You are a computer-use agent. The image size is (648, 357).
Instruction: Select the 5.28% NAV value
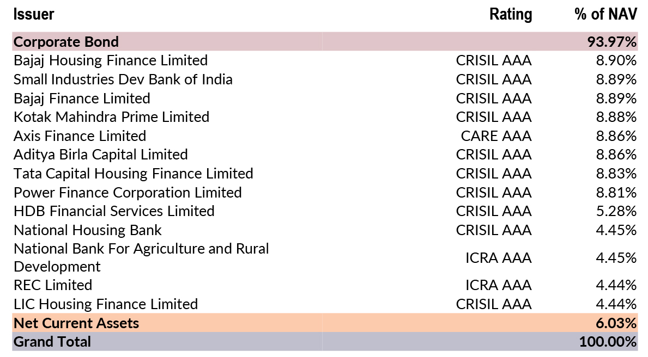pyautogui.click(x=616, y=211)
